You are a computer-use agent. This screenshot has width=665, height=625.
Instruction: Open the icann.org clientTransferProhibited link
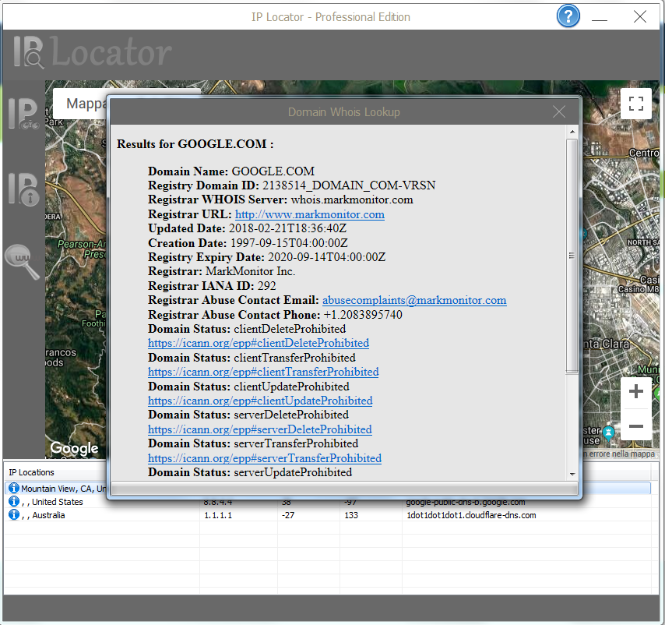point(263,372)
